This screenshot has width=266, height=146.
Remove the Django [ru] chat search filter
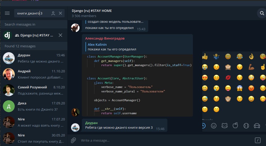(x=60, y=35)
